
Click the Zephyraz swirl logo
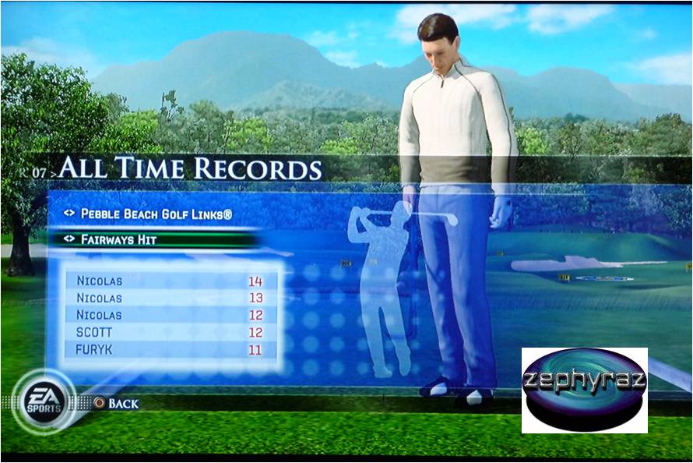pos(584,390)
